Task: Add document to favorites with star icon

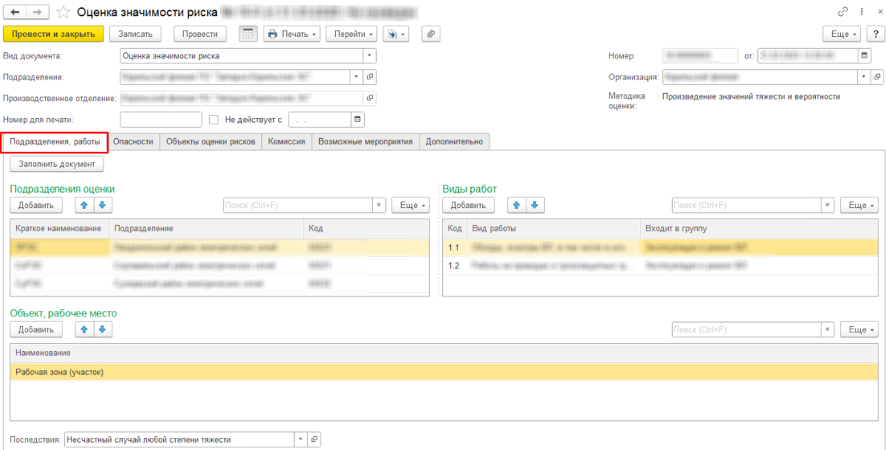Action: coord(63,13)
